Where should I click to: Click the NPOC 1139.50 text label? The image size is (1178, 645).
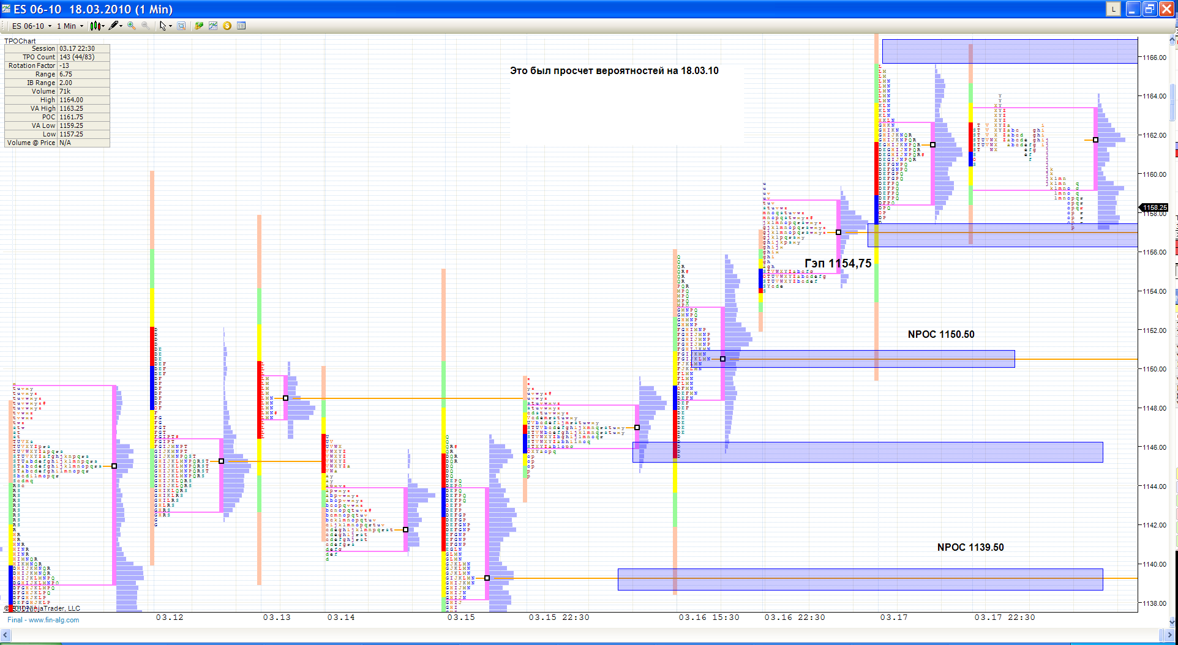[x=970, y=547]
